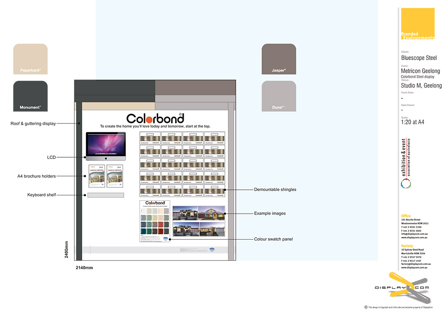Click the 'LCD' annotation label
Screen dimensions: 448x316
(52, 157)
